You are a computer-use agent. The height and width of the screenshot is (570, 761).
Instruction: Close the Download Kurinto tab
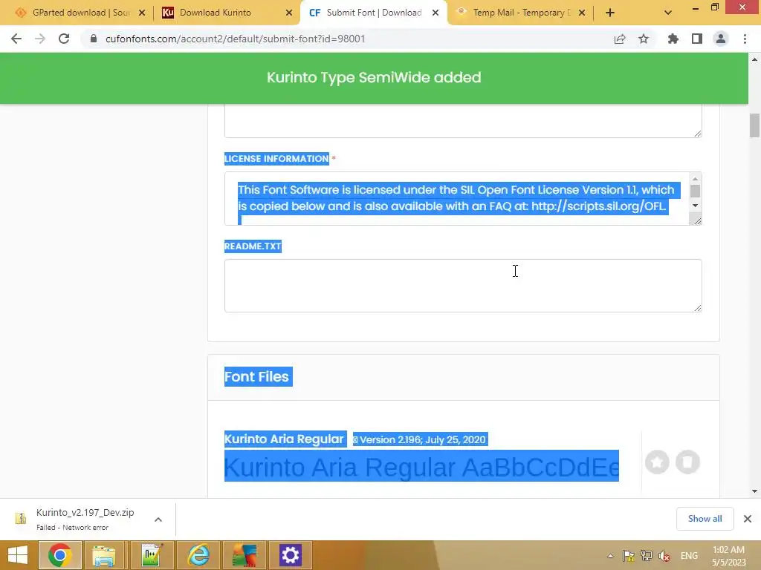point(289,13)
